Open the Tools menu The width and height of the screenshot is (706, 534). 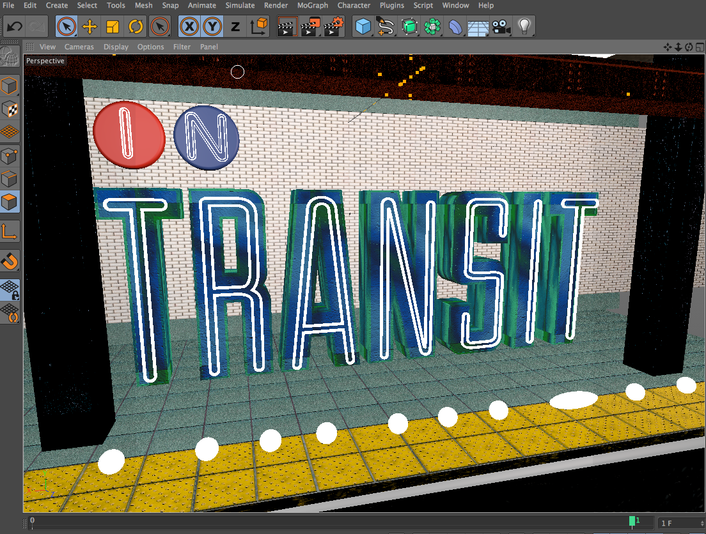(116, 5)
